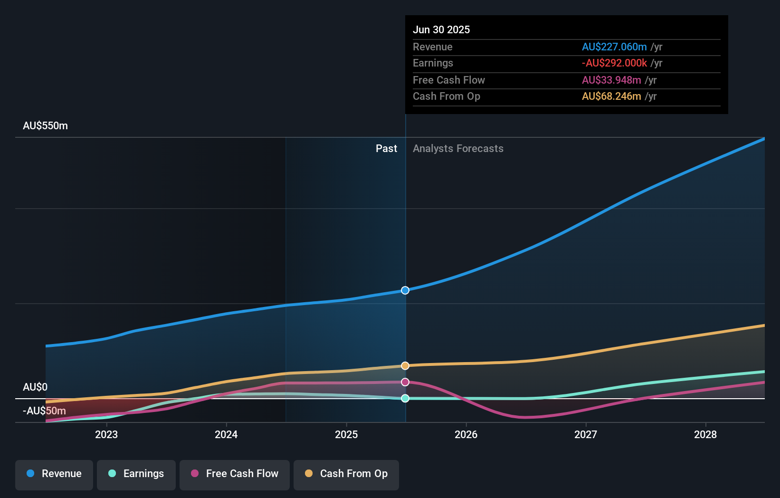Click the pink Free Cash Flow data point
This screenshot has height=498, width=780.
pos(405,382)
